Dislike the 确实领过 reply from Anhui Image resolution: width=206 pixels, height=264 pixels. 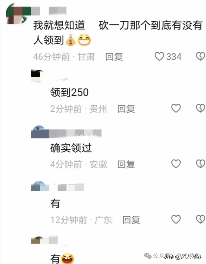[200, 164]
